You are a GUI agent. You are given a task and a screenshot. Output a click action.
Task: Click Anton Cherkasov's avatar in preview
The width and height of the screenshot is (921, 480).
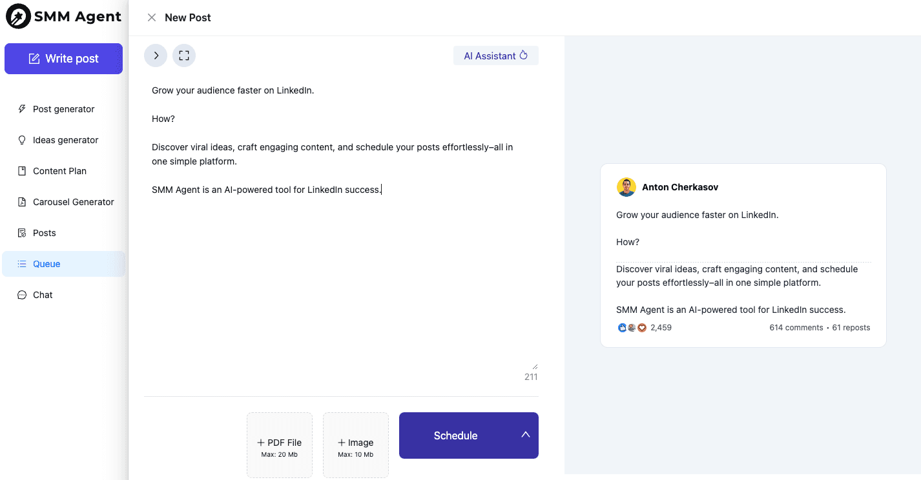(x=626, y=187)
